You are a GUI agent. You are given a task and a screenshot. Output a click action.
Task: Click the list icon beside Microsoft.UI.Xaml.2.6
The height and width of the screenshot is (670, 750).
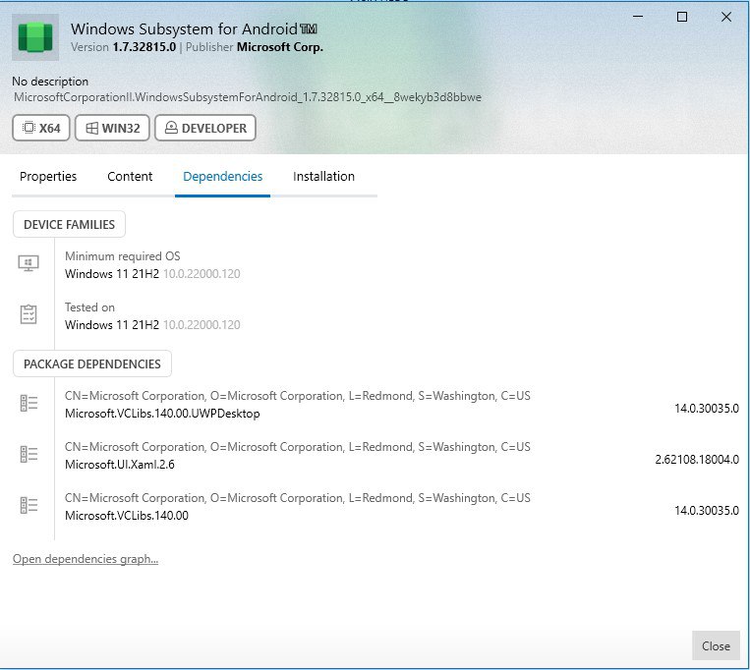(x=29, y=454)
